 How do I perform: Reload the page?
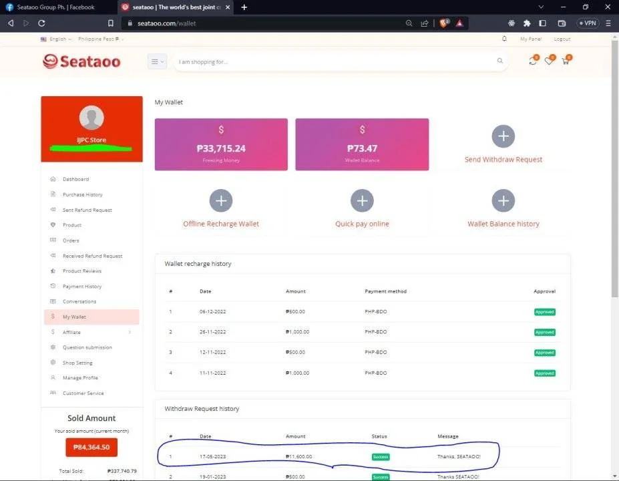41,23
